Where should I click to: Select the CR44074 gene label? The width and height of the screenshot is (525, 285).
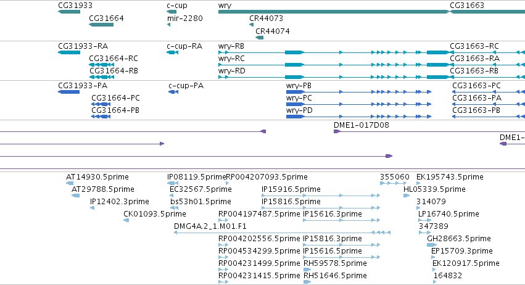[273, 31]
